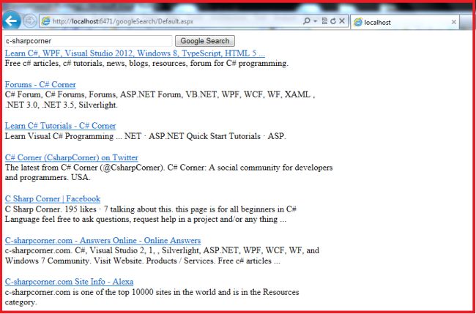Click the greyed-out Forward navigation button
Image resolution: width=476 pixels, height=314 pixels.
click(30, 21)
